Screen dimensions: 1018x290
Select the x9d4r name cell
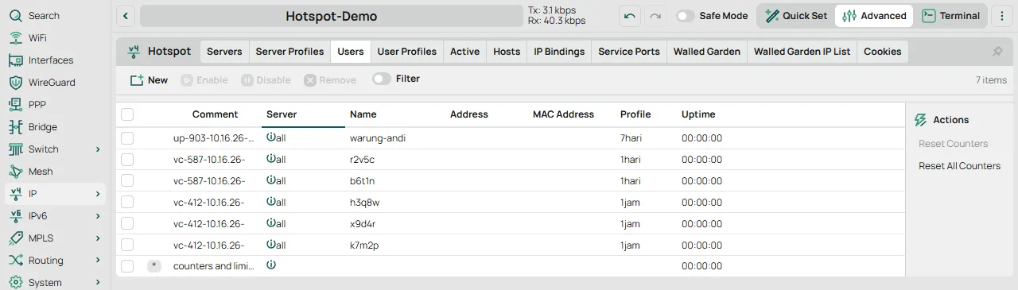(363, 224)
